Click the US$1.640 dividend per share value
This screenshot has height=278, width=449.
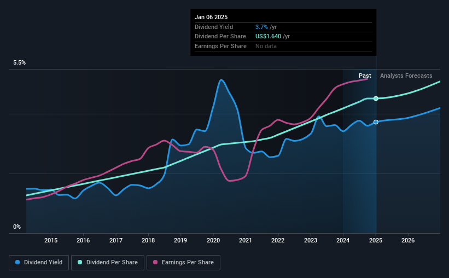pos(268,37)
